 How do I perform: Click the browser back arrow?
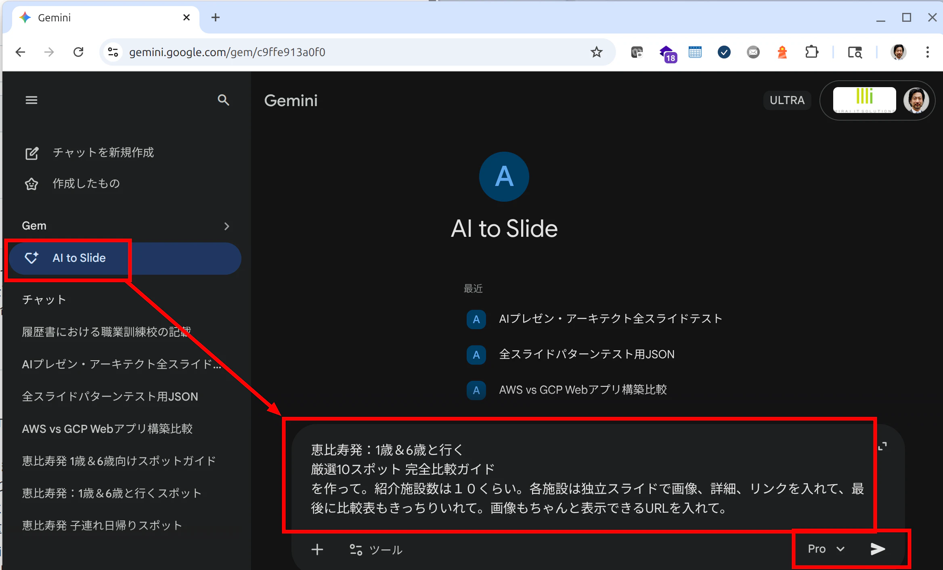[x=20, y=52]
